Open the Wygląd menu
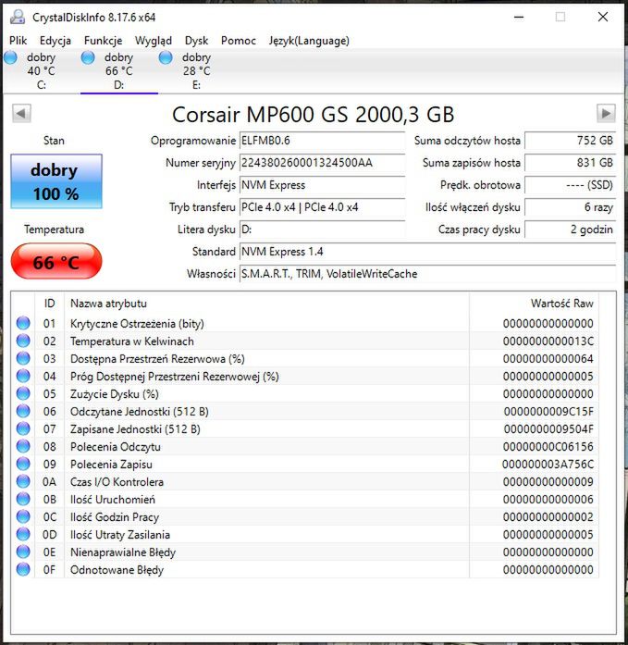 [154, 41]
